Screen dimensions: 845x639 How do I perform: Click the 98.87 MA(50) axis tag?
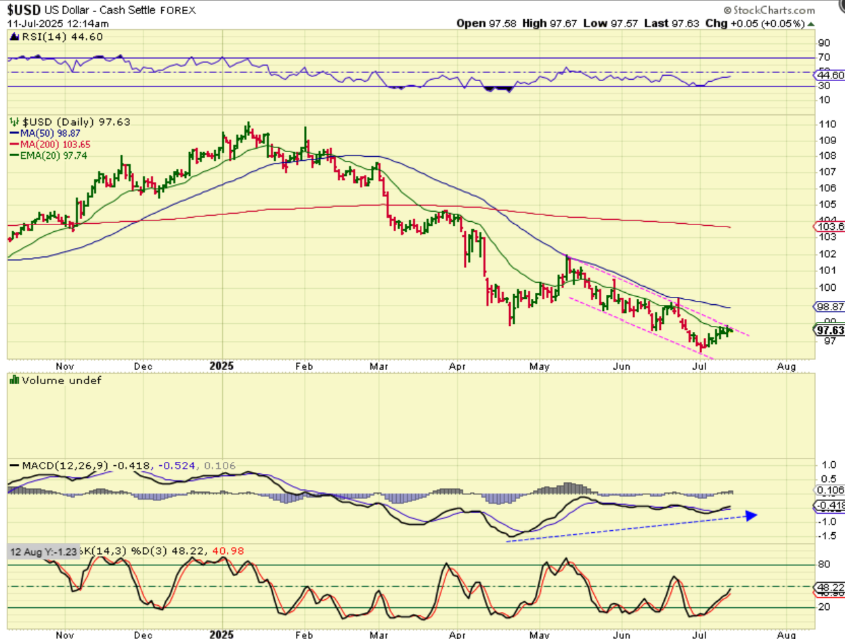827,306
